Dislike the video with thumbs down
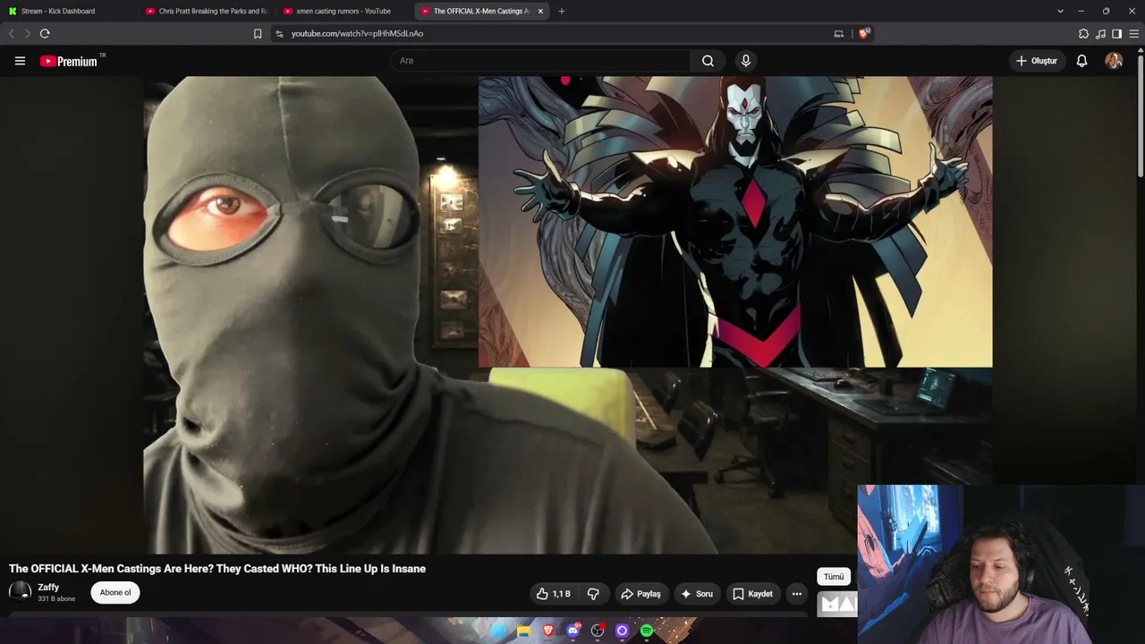This screenshot has height=644, width=1145. (593, 594)
